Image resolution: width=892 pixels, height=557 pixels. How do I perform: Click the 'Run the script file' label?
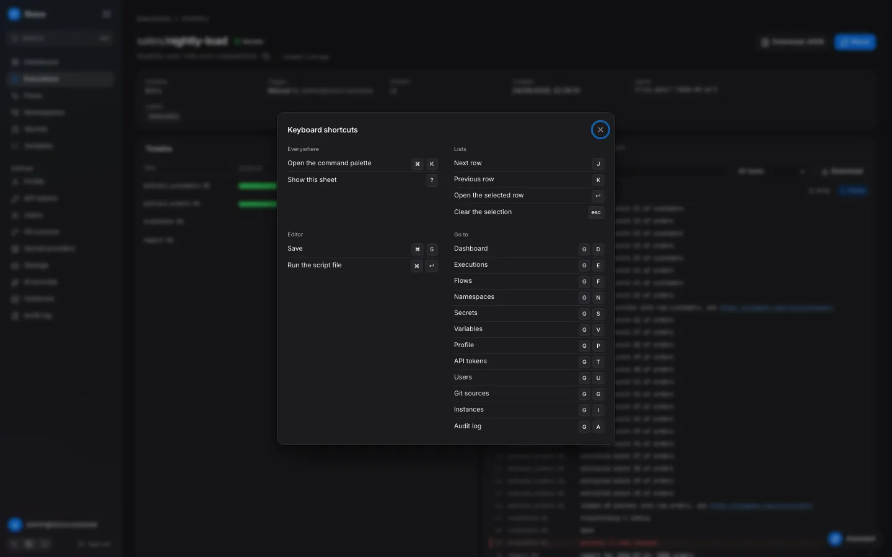tap(315, 266)
